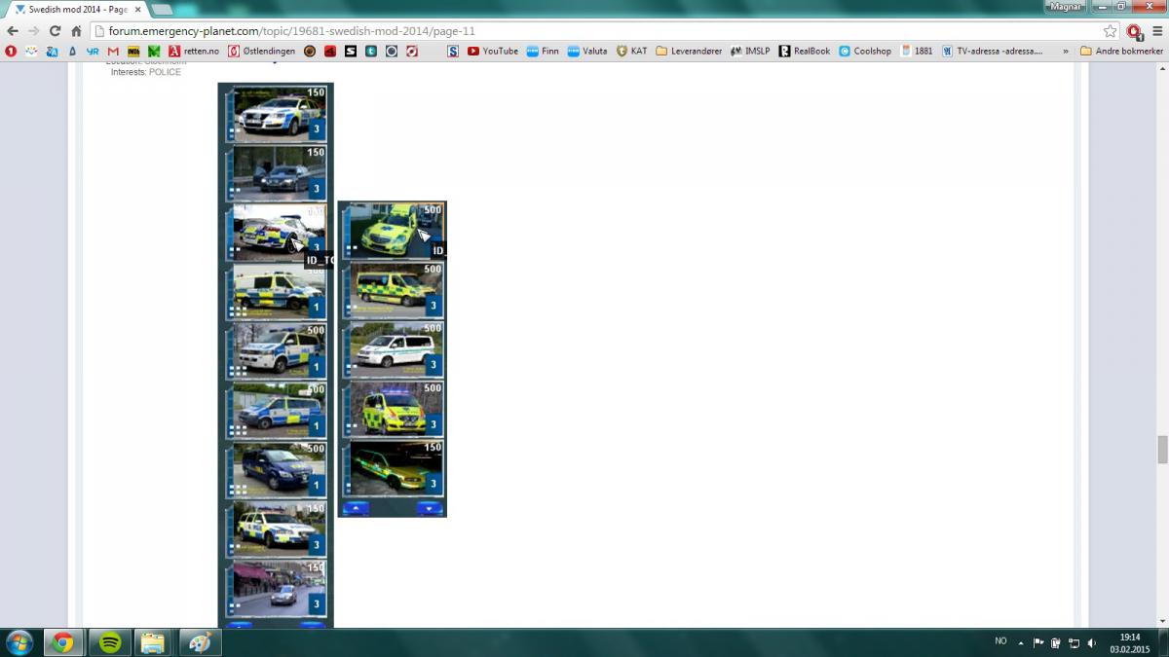The image size is (1169, 657).
Task: Expand the Andre bokmerker folder
Action: click(1121, 51)
